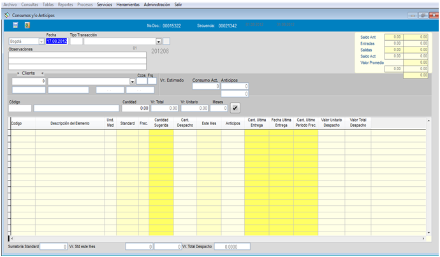440x257 pixels.
Task: Click the first Observaciones text line
Action: tap(77, 55)
